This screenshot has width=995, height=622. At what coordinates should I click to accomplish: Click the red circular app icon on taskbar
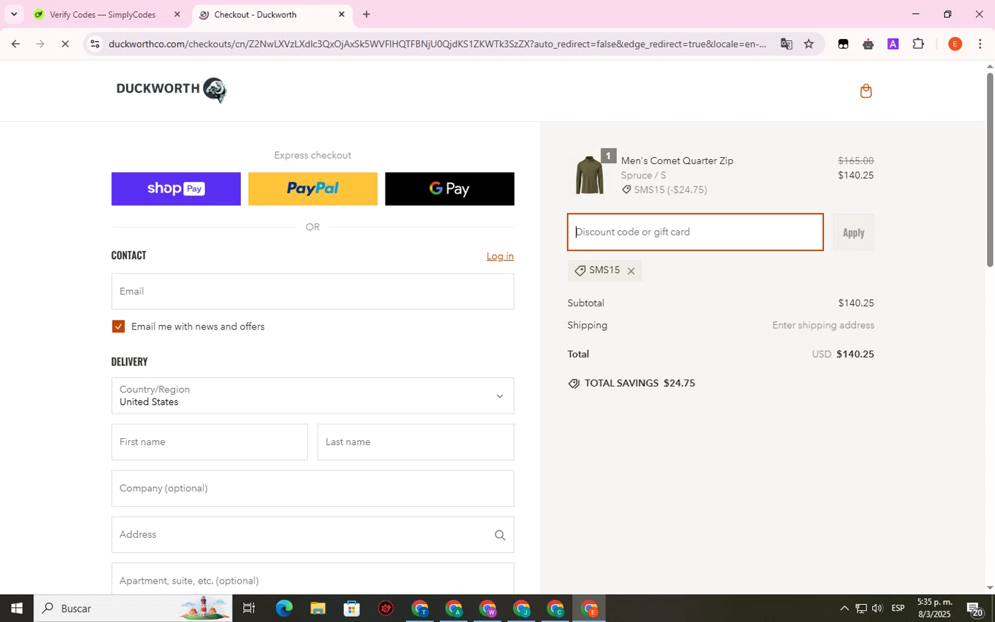point(385,608)
